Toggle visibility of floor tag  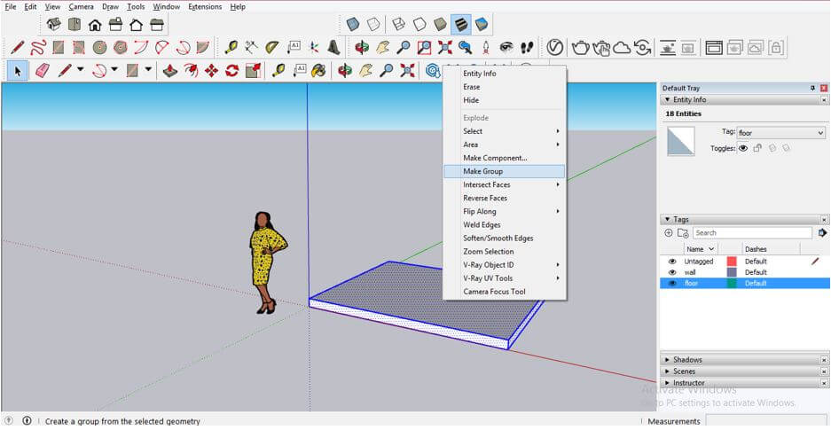click(672, 284)
